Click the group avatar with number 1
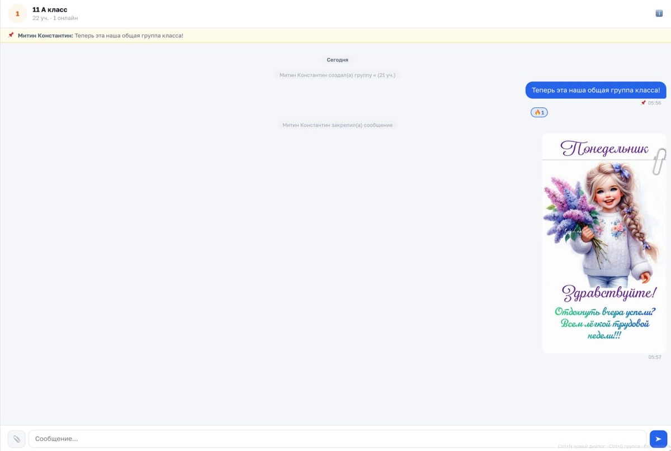The height and width of the screenshot is (451, 671). pyautogui.click(x=17, y=13)
